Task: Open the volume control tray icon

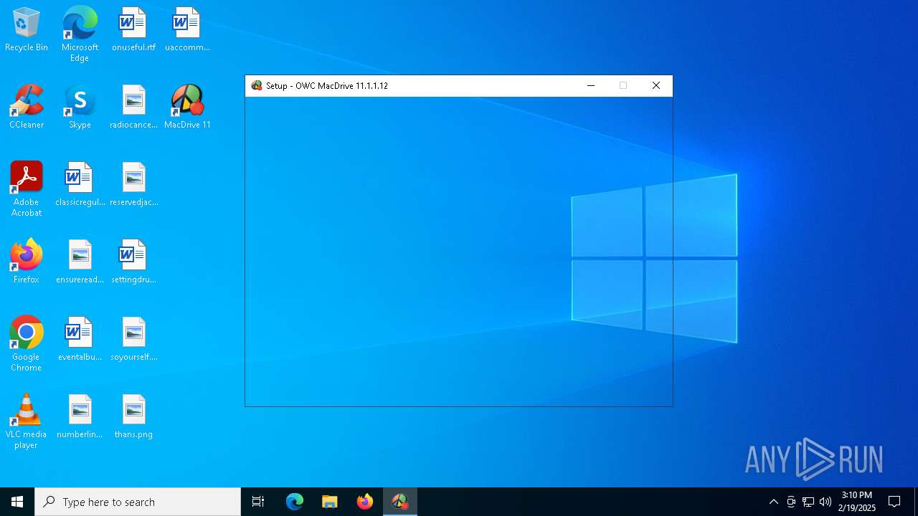Action: [825, 502]
